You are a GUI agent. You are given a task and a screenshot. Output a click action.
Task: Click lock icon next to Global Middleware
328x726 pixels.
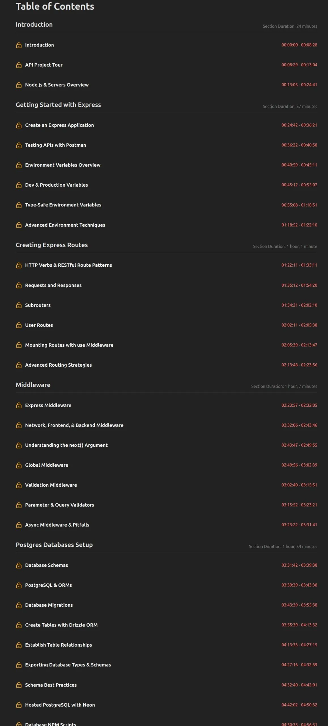click(x=19, y=465)
